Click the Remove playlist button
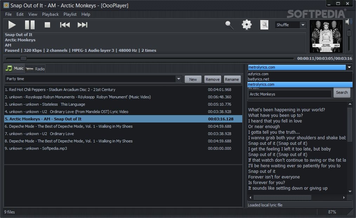The width and height of the screenshot is (356, 218). point(212,79)
